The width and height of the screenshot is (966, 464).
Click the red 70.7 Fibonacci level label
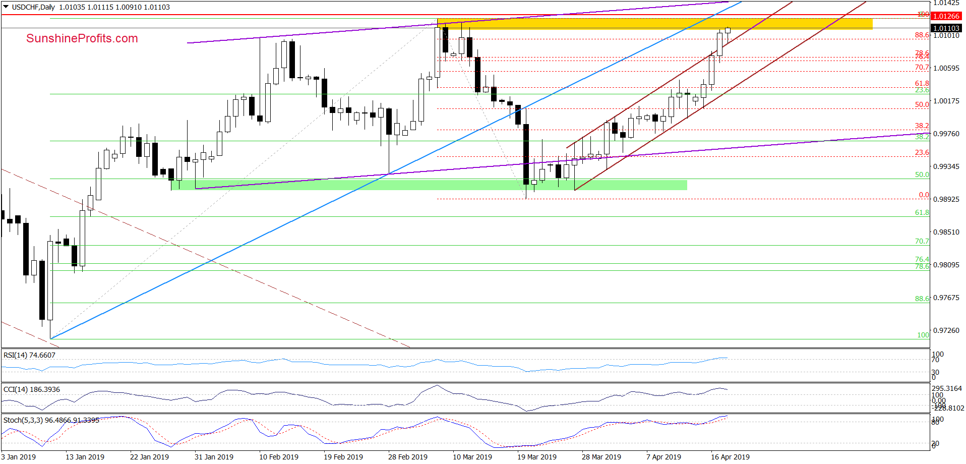922,67
